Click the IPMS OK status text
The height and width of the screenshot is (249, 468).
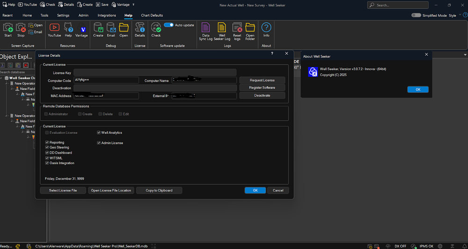point(426,246)
